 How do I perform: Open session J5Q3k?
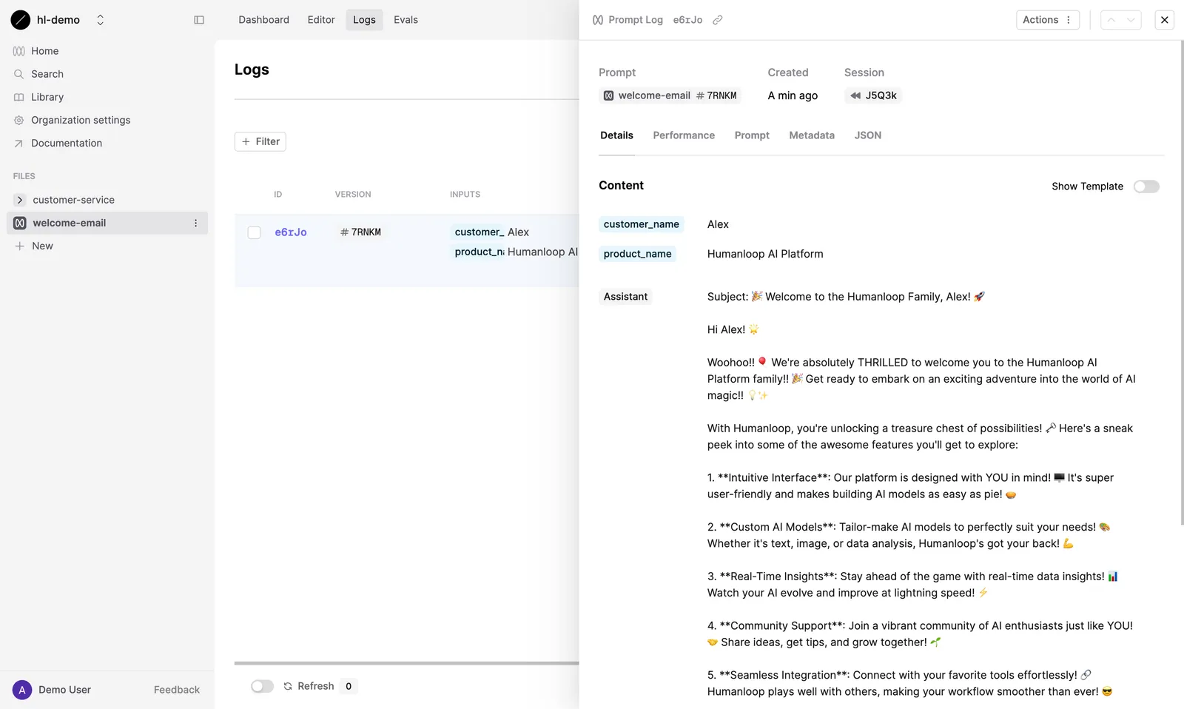[x=873, y=95]
